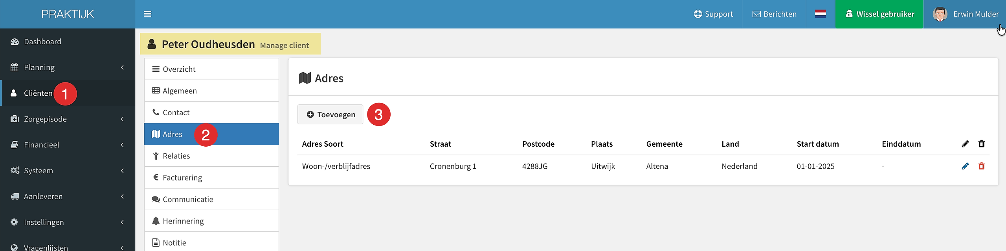This screenshot has width=1006, height=251.
Task: Switch to the Facturering client tab
Action: 211,178
